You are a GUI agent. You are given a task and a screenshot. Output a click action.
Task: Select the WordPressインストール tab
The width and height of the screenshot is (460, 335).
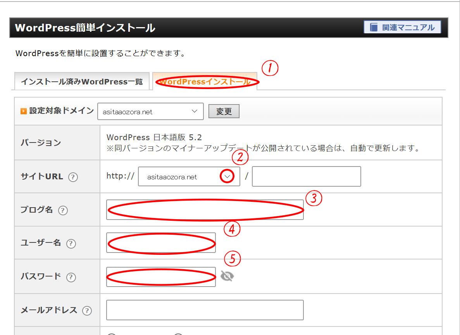[205, 81]
